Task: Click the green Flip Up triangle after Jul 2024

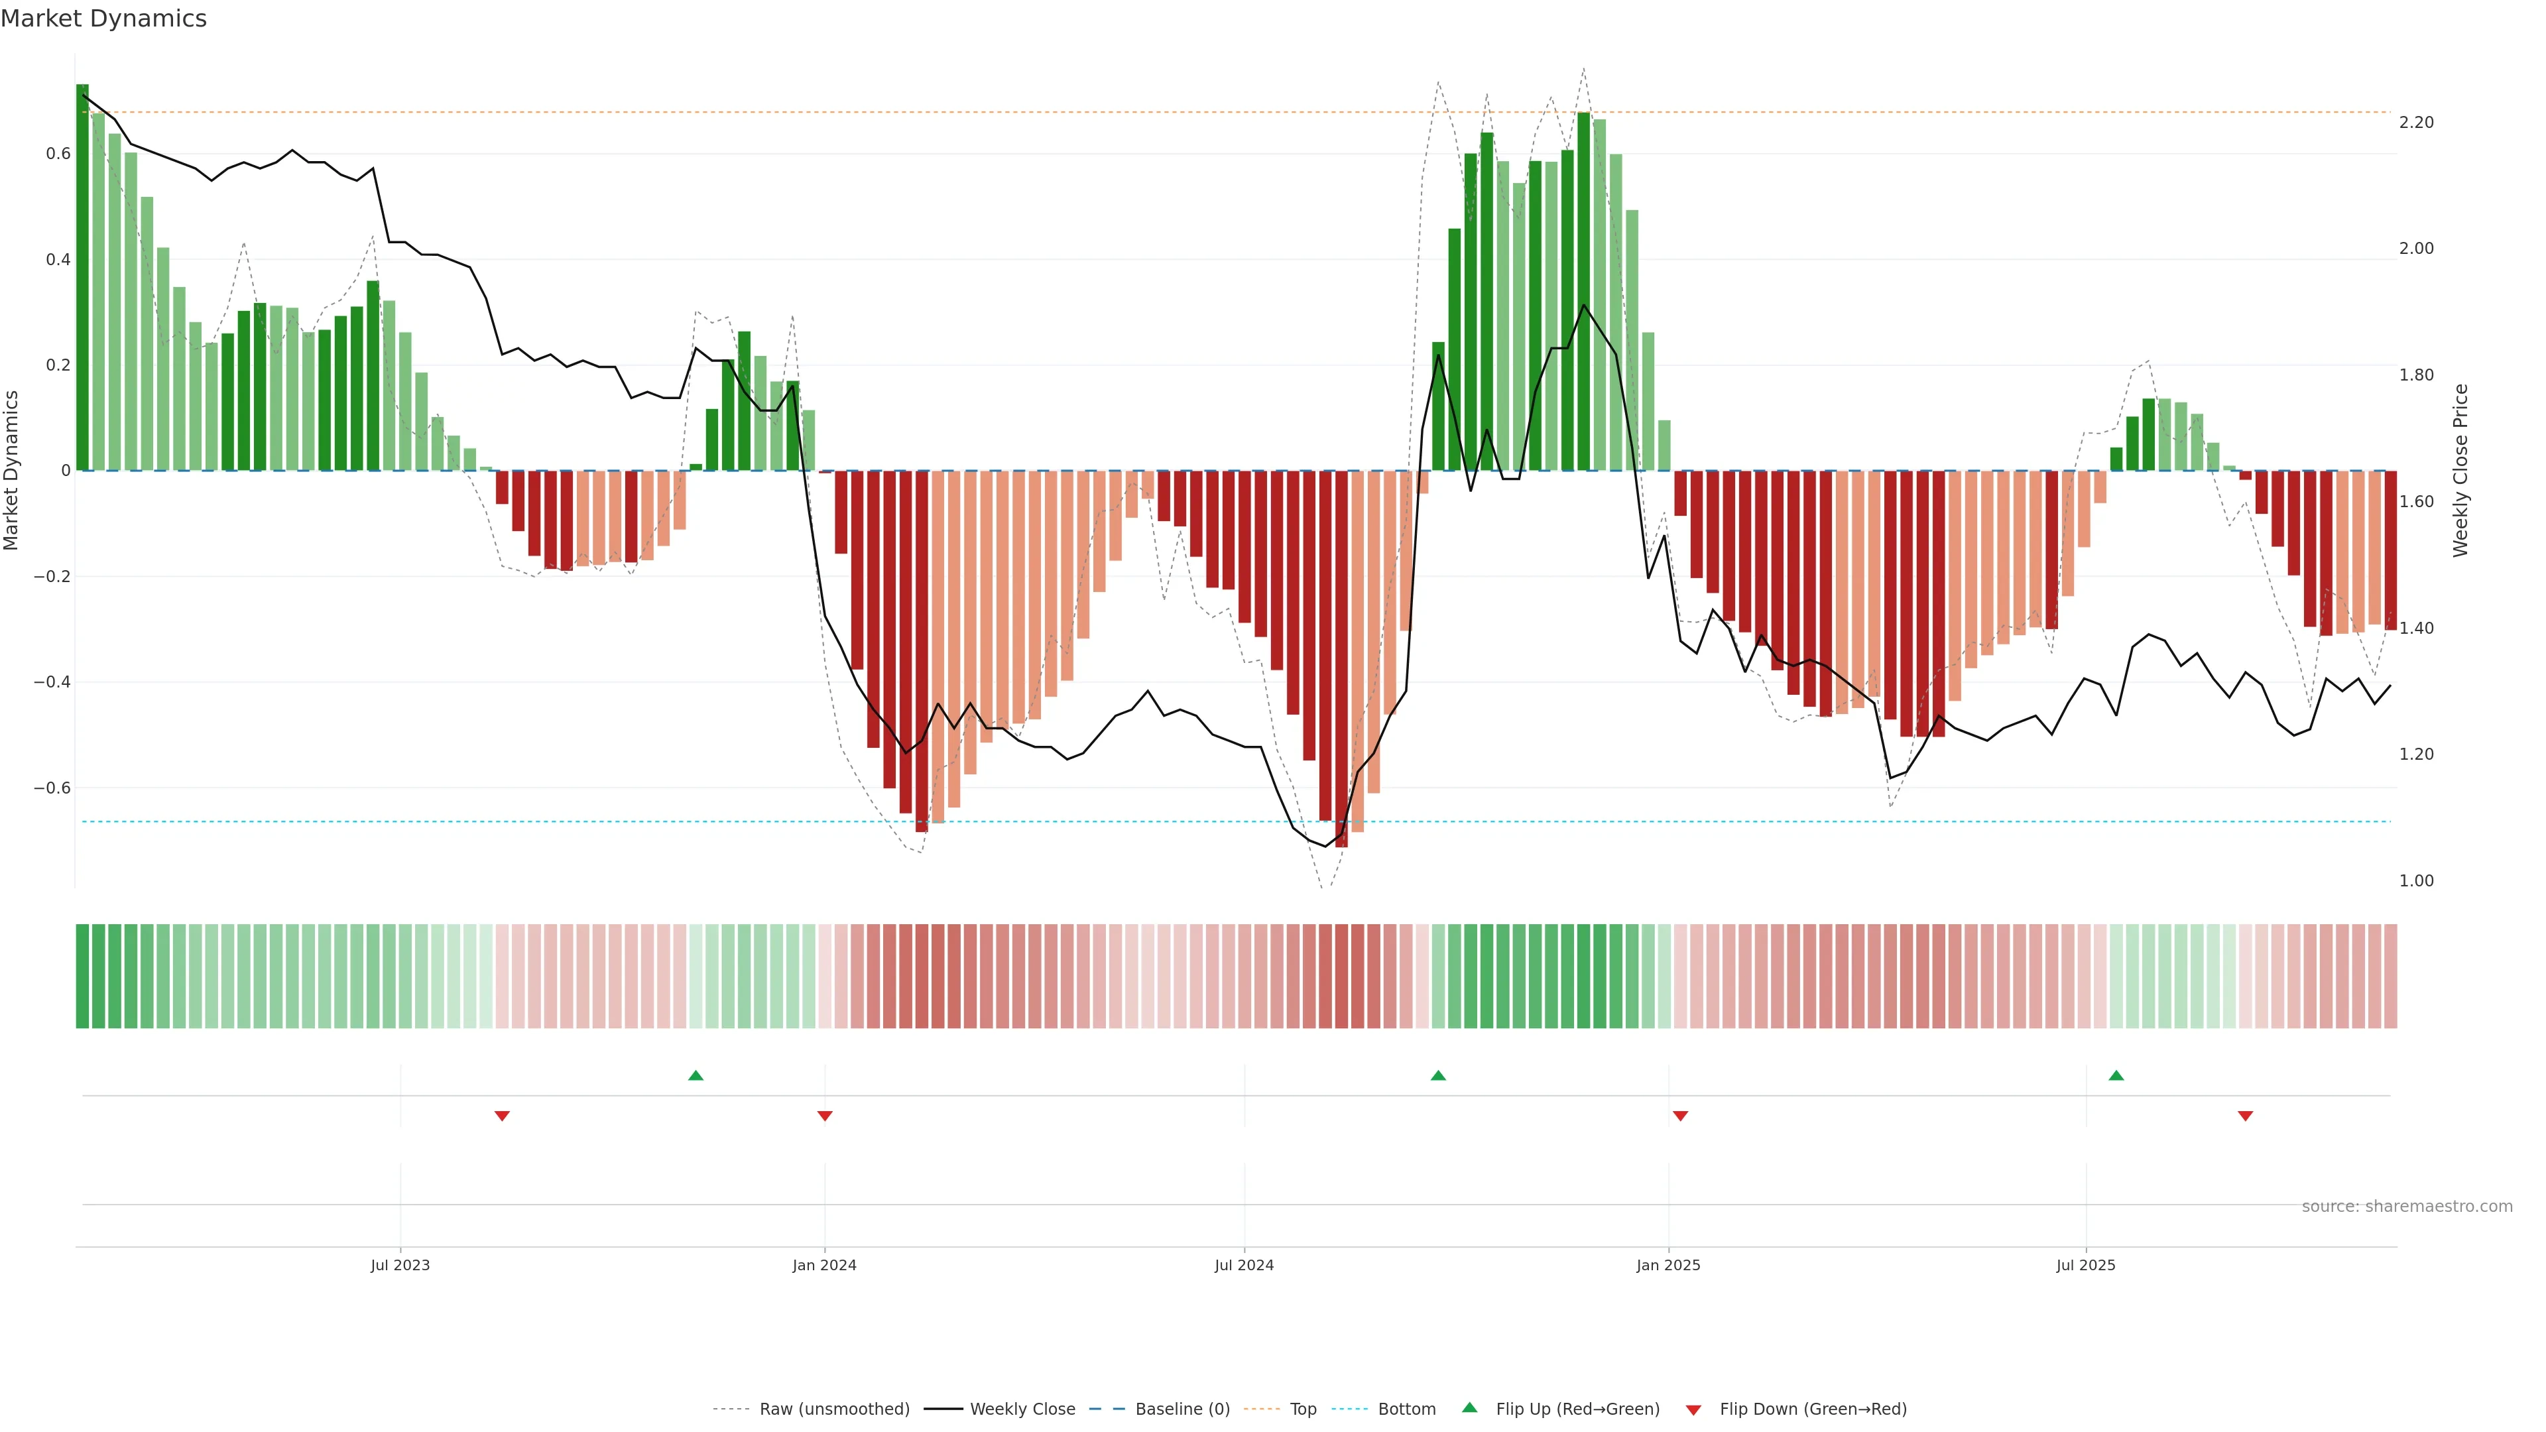Action: tap(1438, 1075)
